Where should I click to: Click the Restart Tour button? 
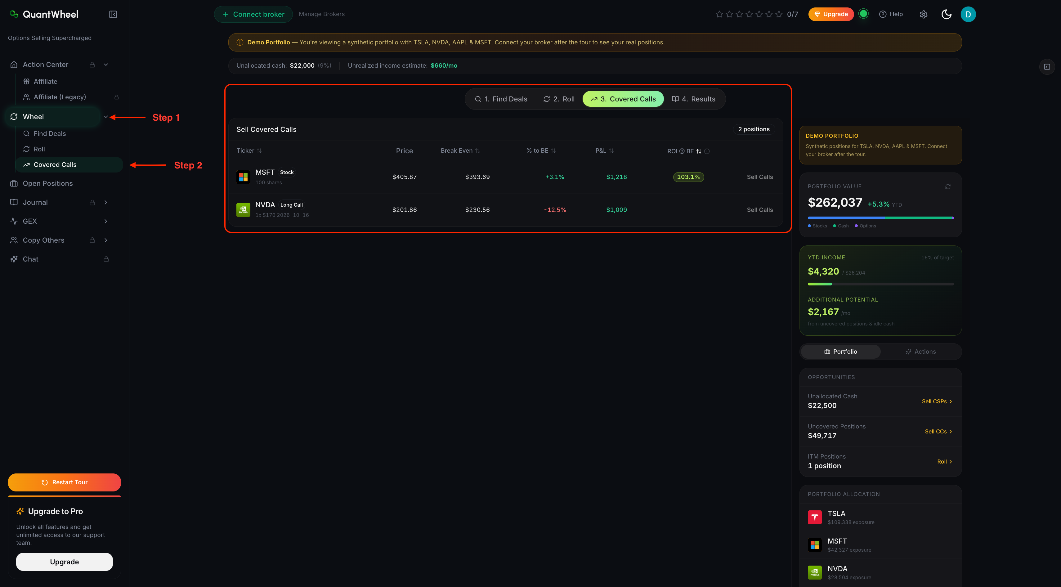(64, 482)
